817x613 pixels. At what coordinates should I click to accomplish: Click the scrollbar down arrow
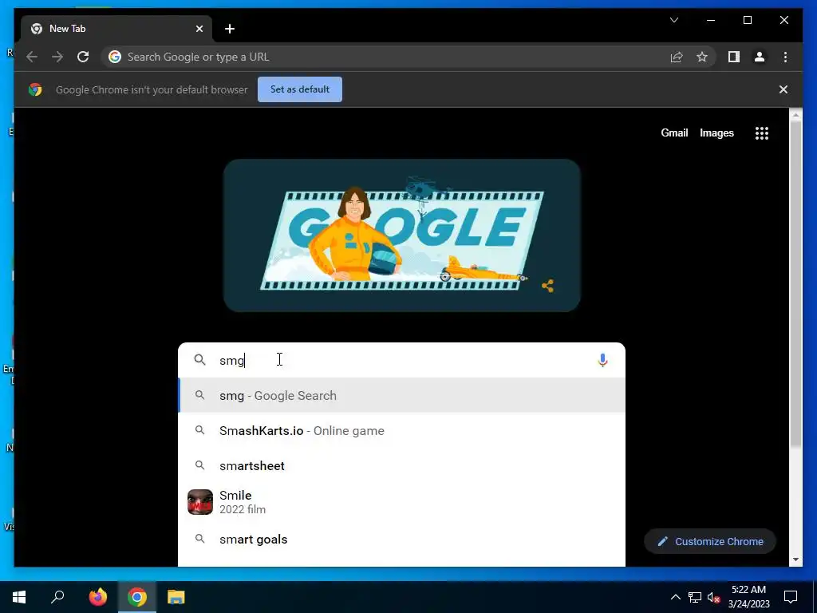tap(795, 560)
